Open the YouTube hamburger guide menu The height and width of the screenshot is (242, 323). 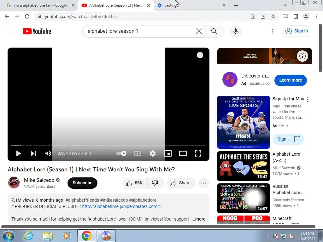click(11, 31)
